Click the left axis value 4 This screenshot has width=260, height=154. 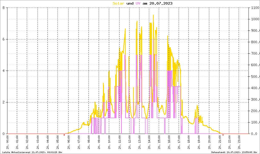(4, 71)
